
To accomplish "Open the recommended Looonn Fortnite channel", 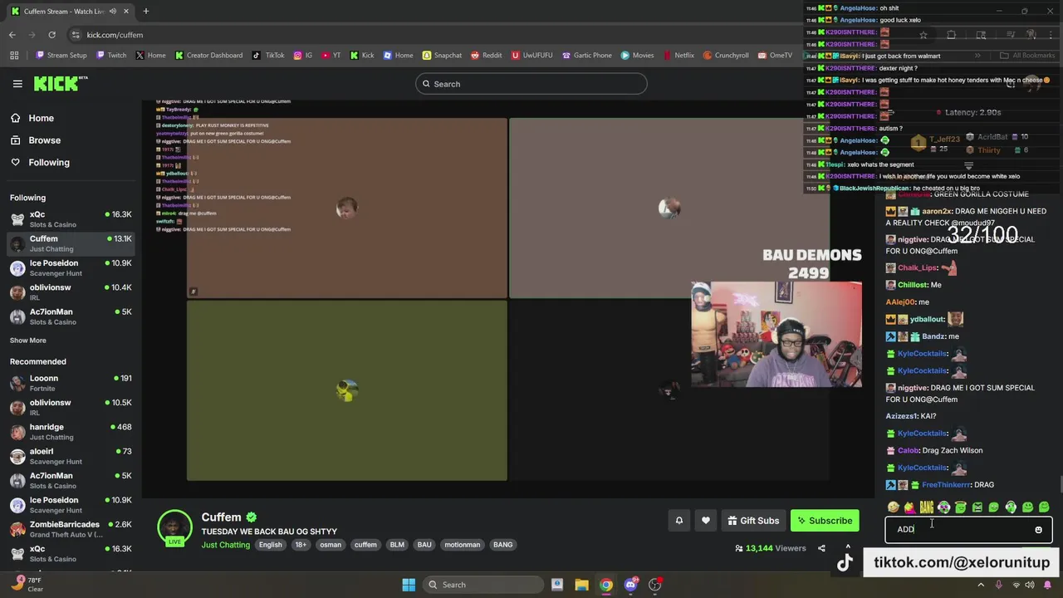I will click(71, 383).
